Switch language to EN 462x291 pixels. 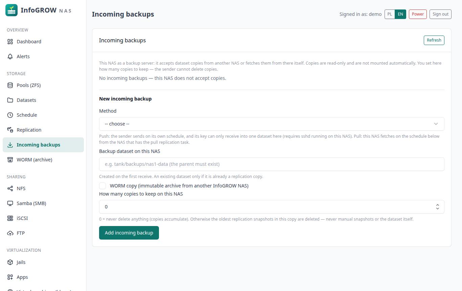click(400, 14)
